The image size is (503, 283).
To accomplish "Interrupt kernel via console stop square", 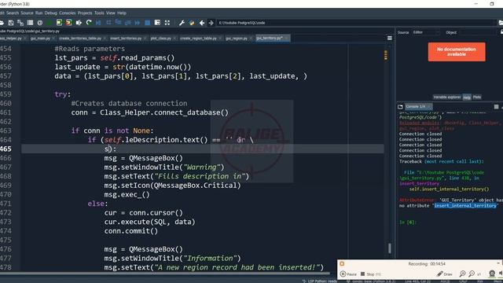I will [496, 107].
